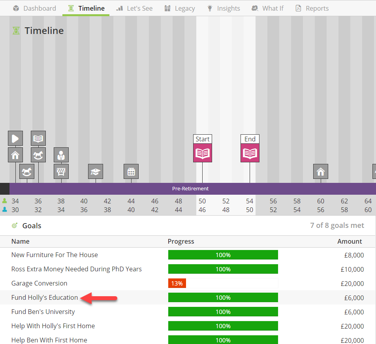Go to the Reports tab
Viewport: 376px width, 344px height.
(312, 8)
